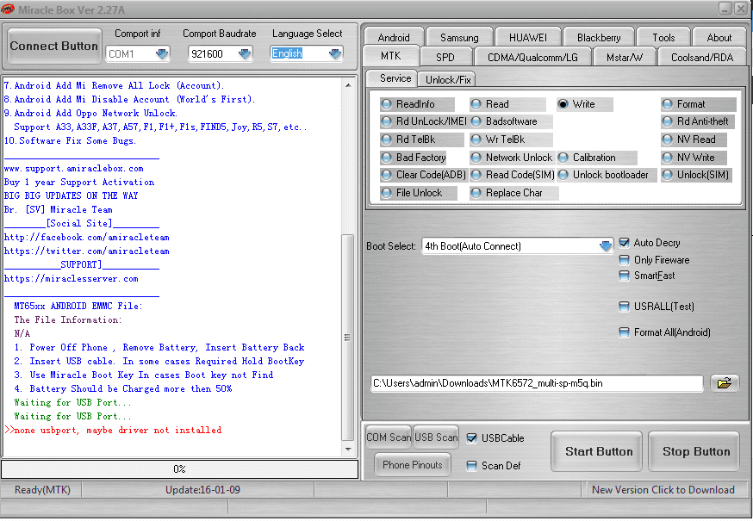Switch to the CDMA/Qualcomm/LG tab
The width and height of the screenshot is (753, 521).
[532, 57]
